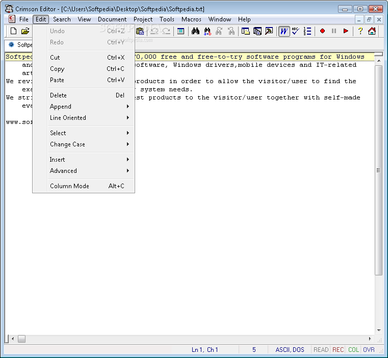Viewport: 388px width, 358px height.
Task: Click the vertical scrollbar down arrow
Action: click(x=379, y=330)
